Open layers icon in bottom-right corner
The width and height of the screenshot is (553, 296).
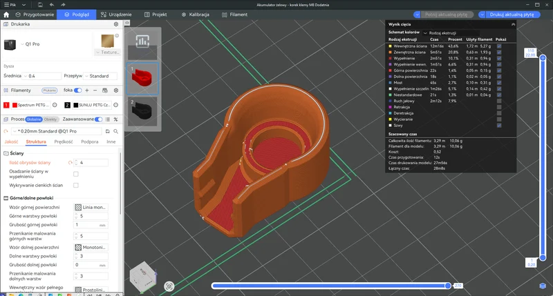(543, 286)
